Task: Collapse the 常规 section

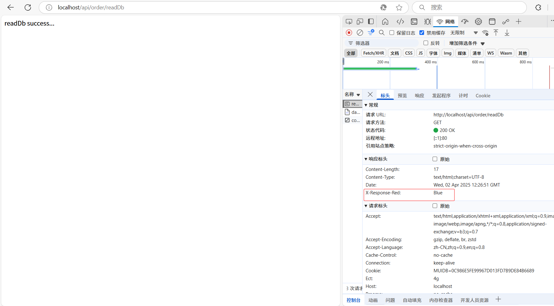Action: [x=366, y=105]
